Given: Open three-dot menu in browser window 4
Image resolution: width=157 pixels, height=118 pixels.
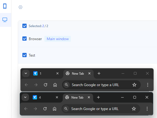Looking at the screenshot, I should tap(147, 109).
